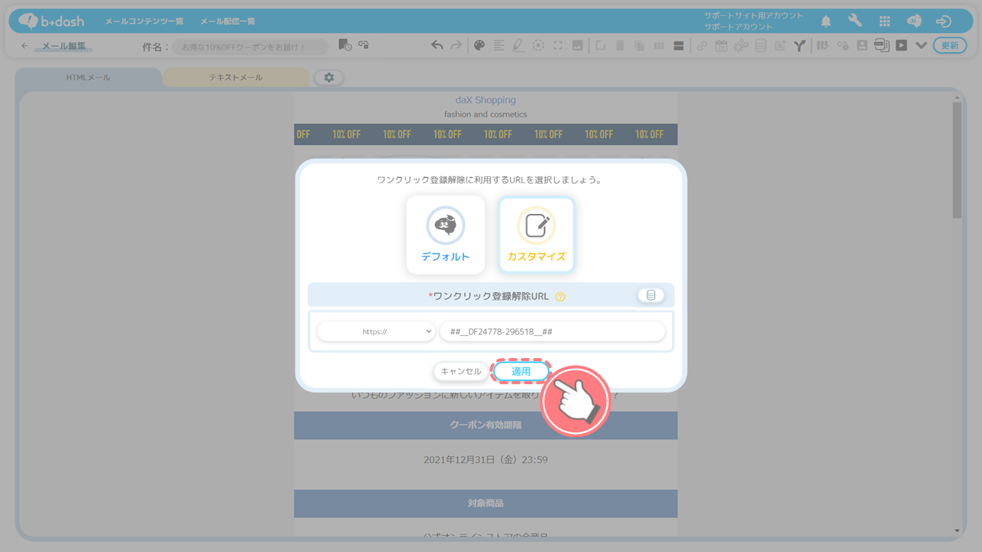Click the insert link chain icon

tap(702, 46)
